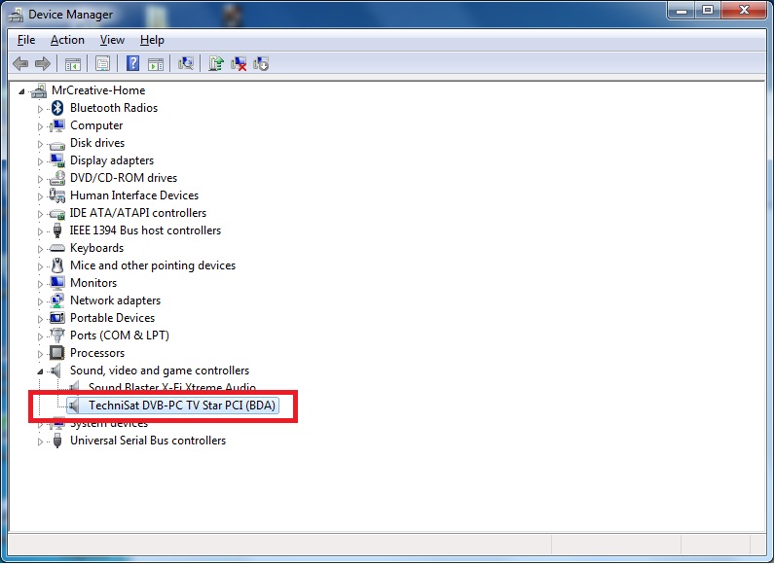775x565 pixels.
Task: Select Sound Blaster X-Fi Xtreme Audio
Action: 171,388
